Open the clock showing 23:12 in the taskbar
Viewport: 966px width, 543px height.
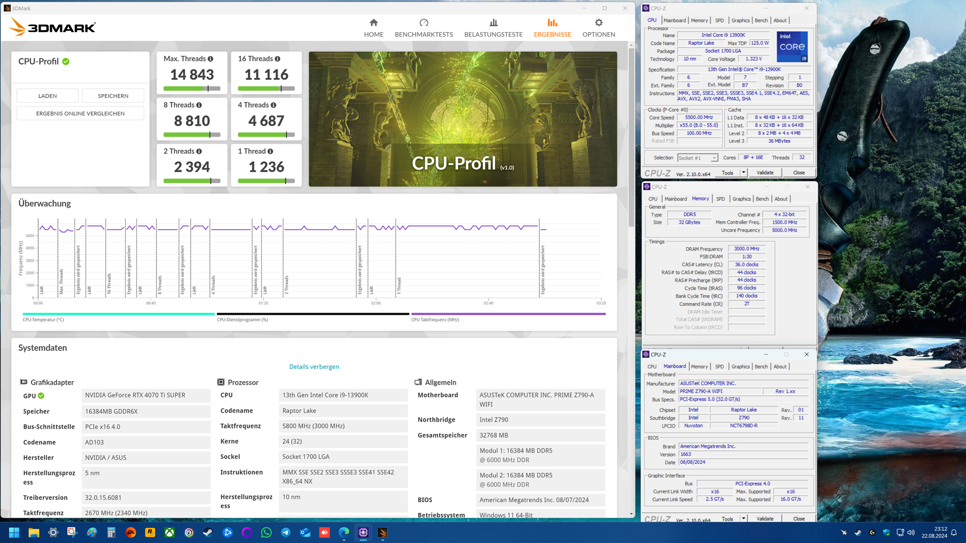click(934, 532)
